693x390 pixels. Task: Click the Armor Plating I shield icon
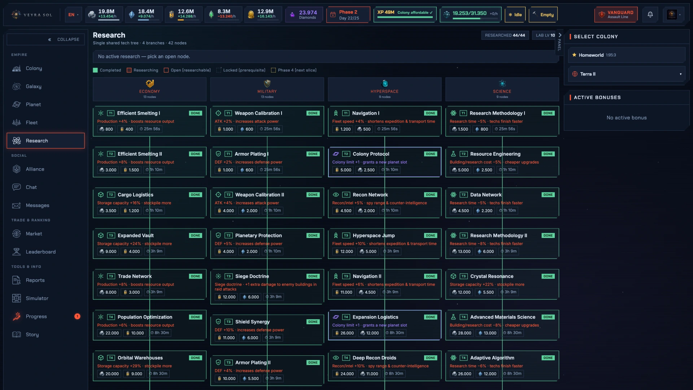218,154
